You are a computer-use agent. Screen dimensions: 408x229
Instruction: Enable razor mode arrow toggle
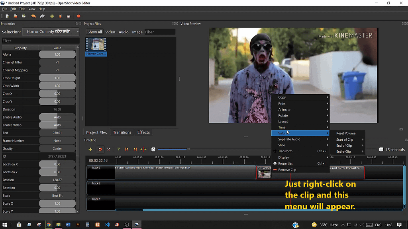click(118, 149)
